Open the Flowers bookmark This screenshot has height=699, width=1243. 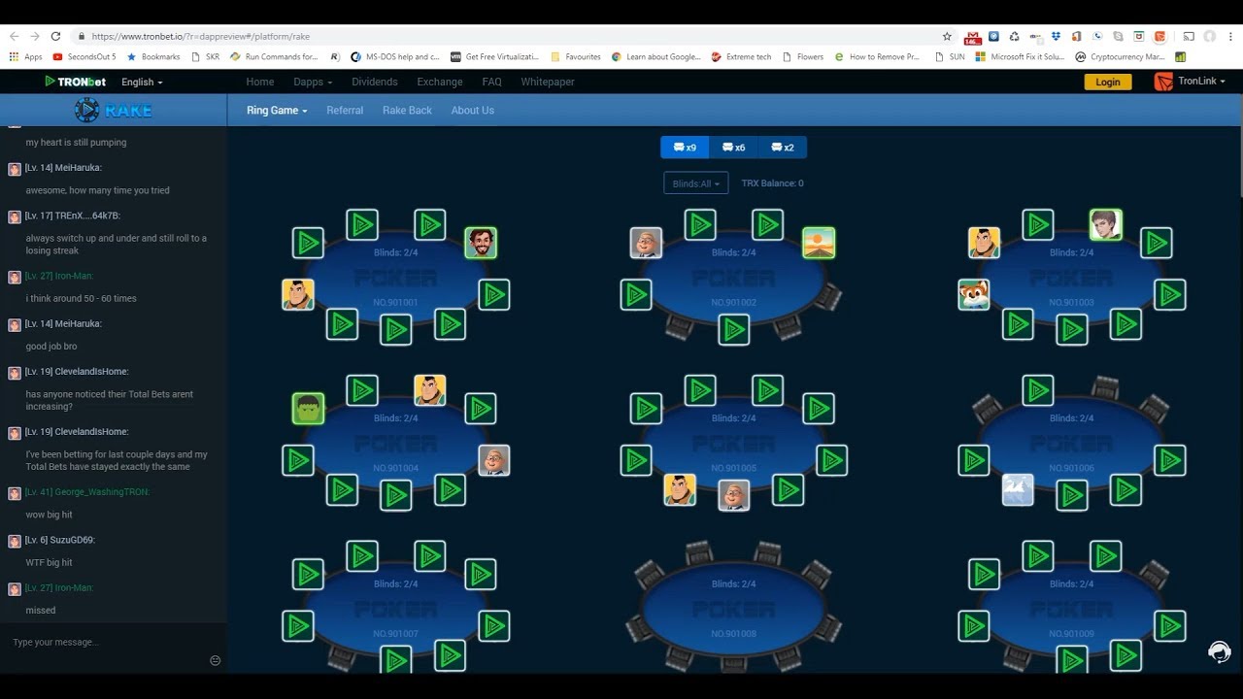[x=802, y=56]
